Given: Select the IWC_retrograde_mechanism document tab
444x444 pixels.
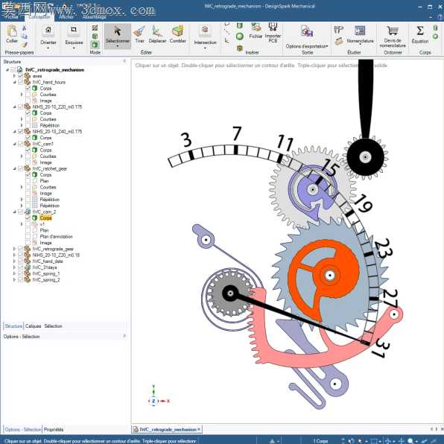Looking at the screenshot, I should click(x=168, y=430).
